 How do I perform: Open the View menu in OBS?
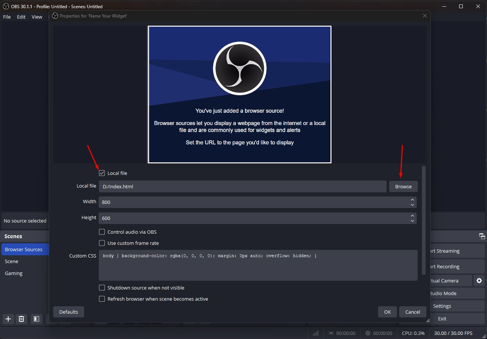(x=37, y=17)
